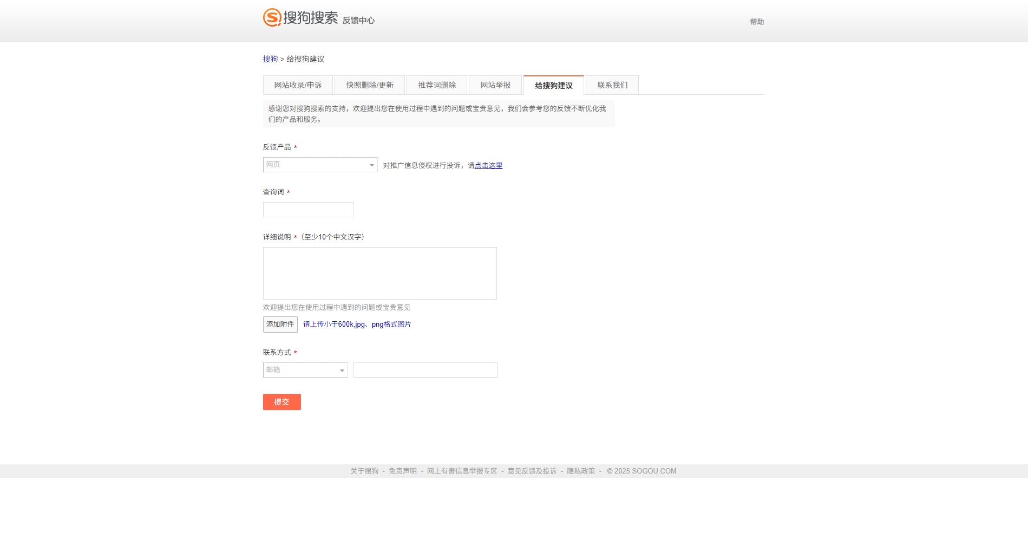Click the 提交 submit button
This screenshot has height=538, width=1028.
coord(281,402)
